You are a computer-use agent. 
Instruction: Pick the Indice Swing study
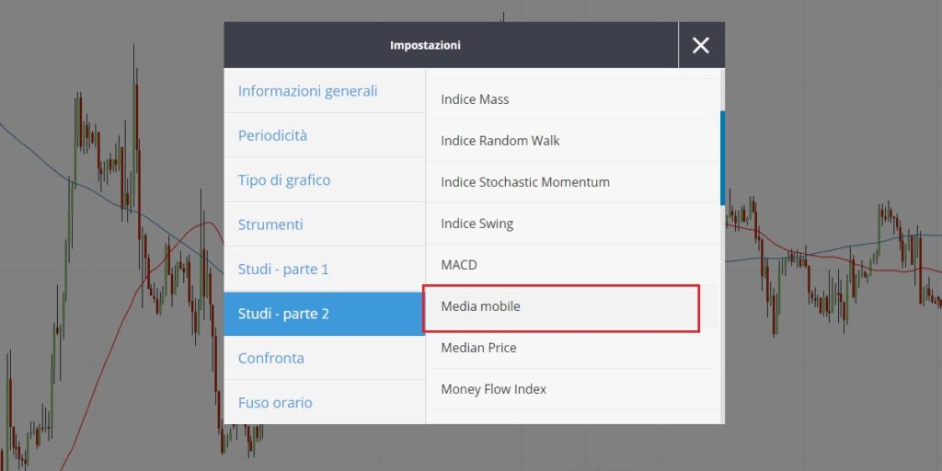[571, 224]
